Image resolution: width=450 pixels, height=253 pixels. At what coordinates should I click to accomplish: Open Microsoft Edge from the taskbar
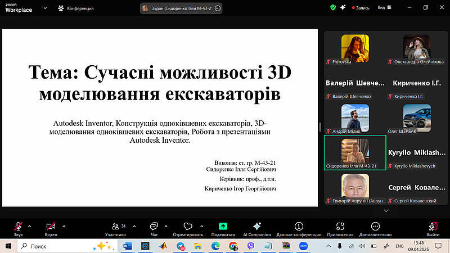215,246
